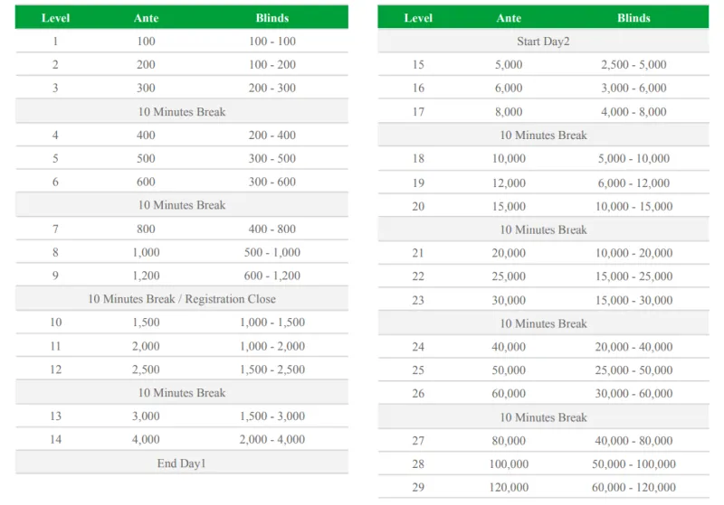Click the level 10 ante value 1,500
The width and height of the screenshot is (724, 505).
(x=146, y=323)
